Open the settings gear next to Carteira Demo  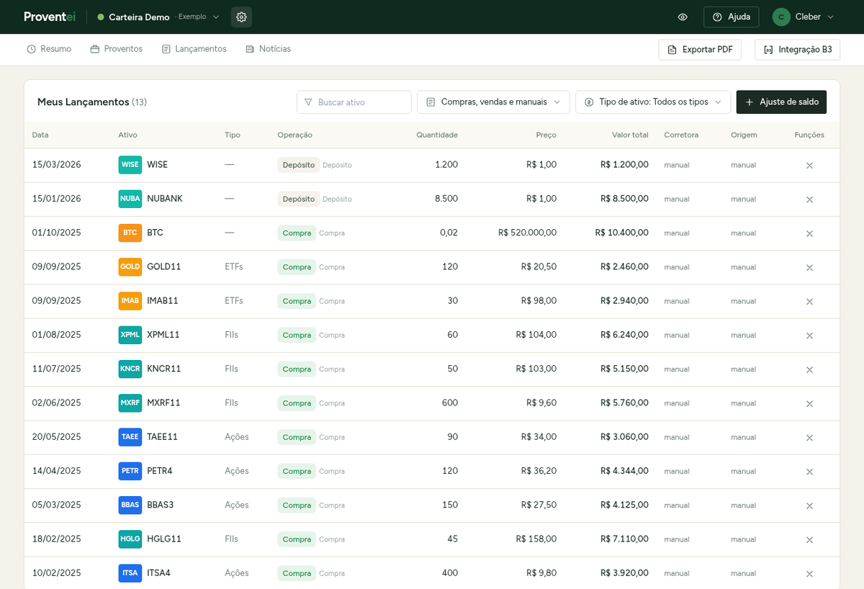[x=241, y=17]
